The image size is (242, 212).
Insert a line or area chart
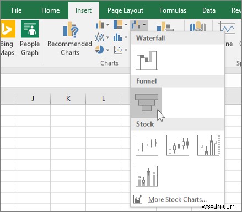point(100,37)
